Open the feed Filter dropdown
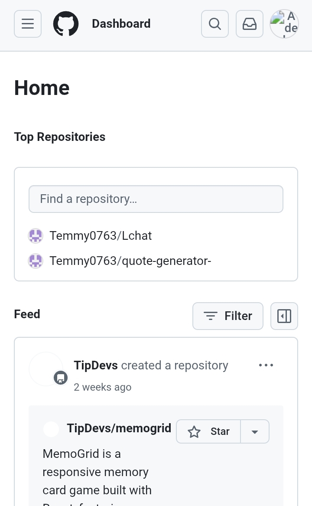312x506 pixels. [x=228, y=316]
